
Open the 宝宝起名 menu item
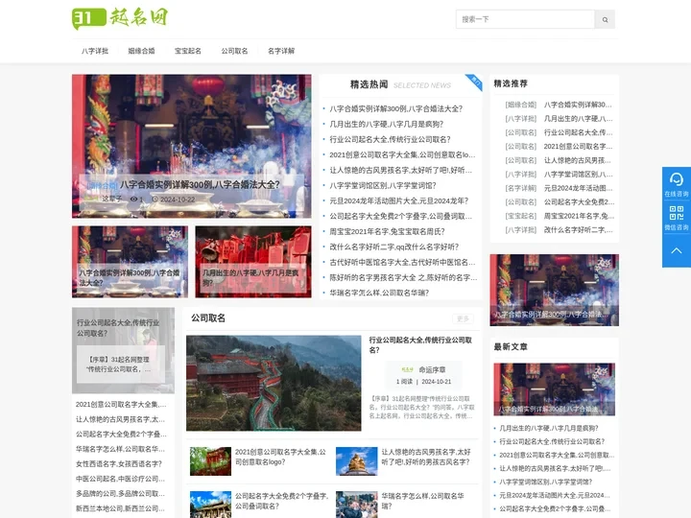(188, 51)
